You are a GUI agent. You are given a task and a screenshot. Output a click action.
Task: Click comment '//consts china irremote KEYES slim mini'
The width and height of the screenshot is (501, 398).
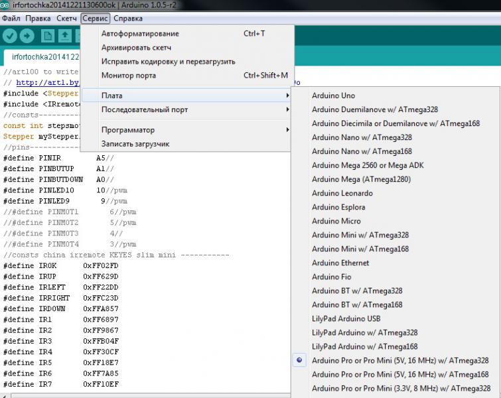point(116,255)
